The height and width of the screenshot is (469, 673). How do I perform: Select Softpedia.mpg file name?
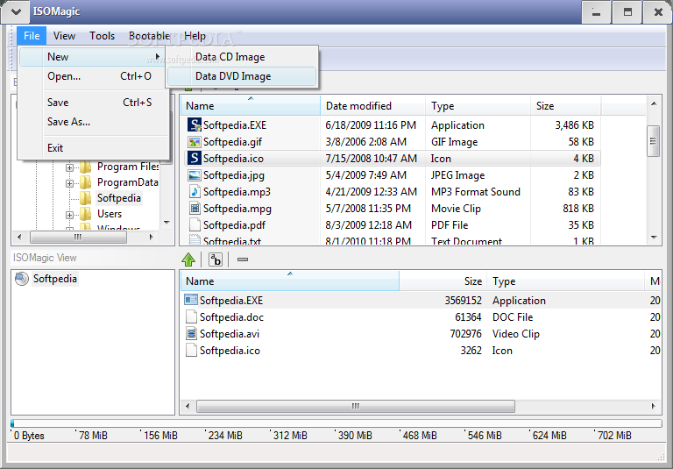pyautogui.click(x=237, y=209)
